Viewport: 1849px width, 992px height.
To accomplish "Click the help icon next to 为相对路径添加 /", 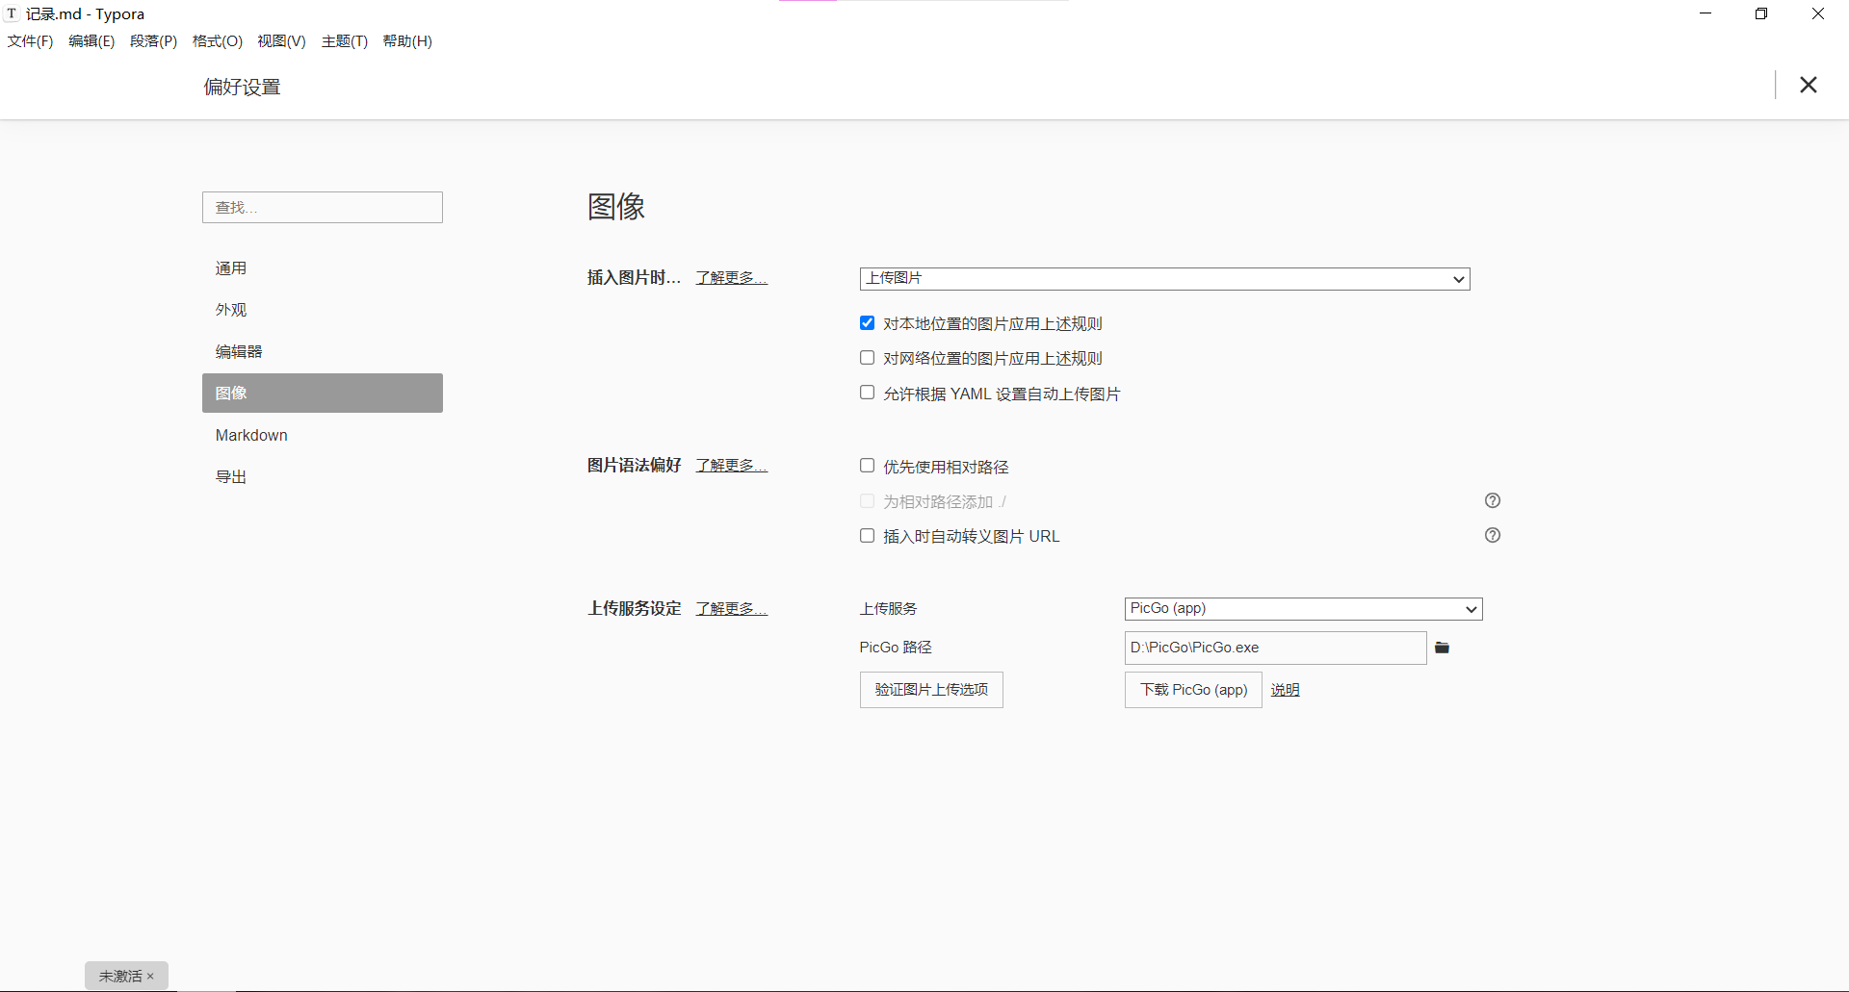I will (x=1493, y=500).
